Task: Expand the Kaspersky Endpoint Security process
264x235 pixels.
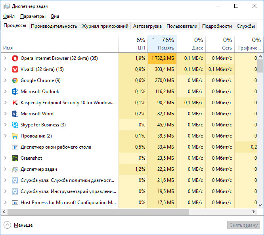Action: [6, 103]
